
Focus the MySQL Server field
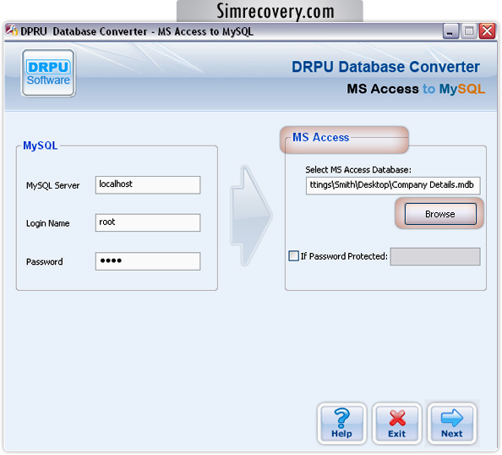pyautogui.click(x=148, y=184)
